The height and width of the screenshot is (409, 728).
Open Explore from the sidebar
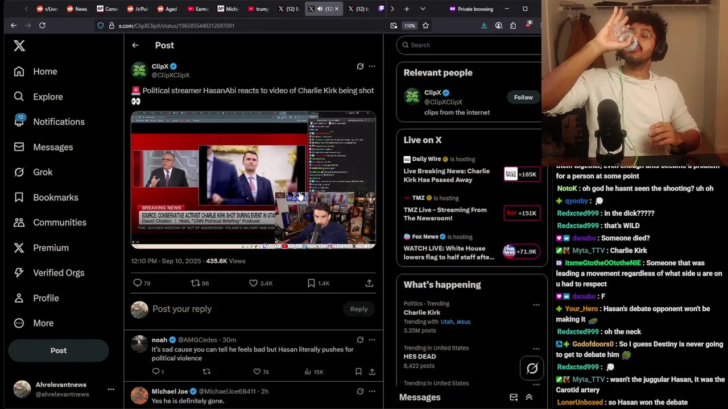(x=38, y=97)
